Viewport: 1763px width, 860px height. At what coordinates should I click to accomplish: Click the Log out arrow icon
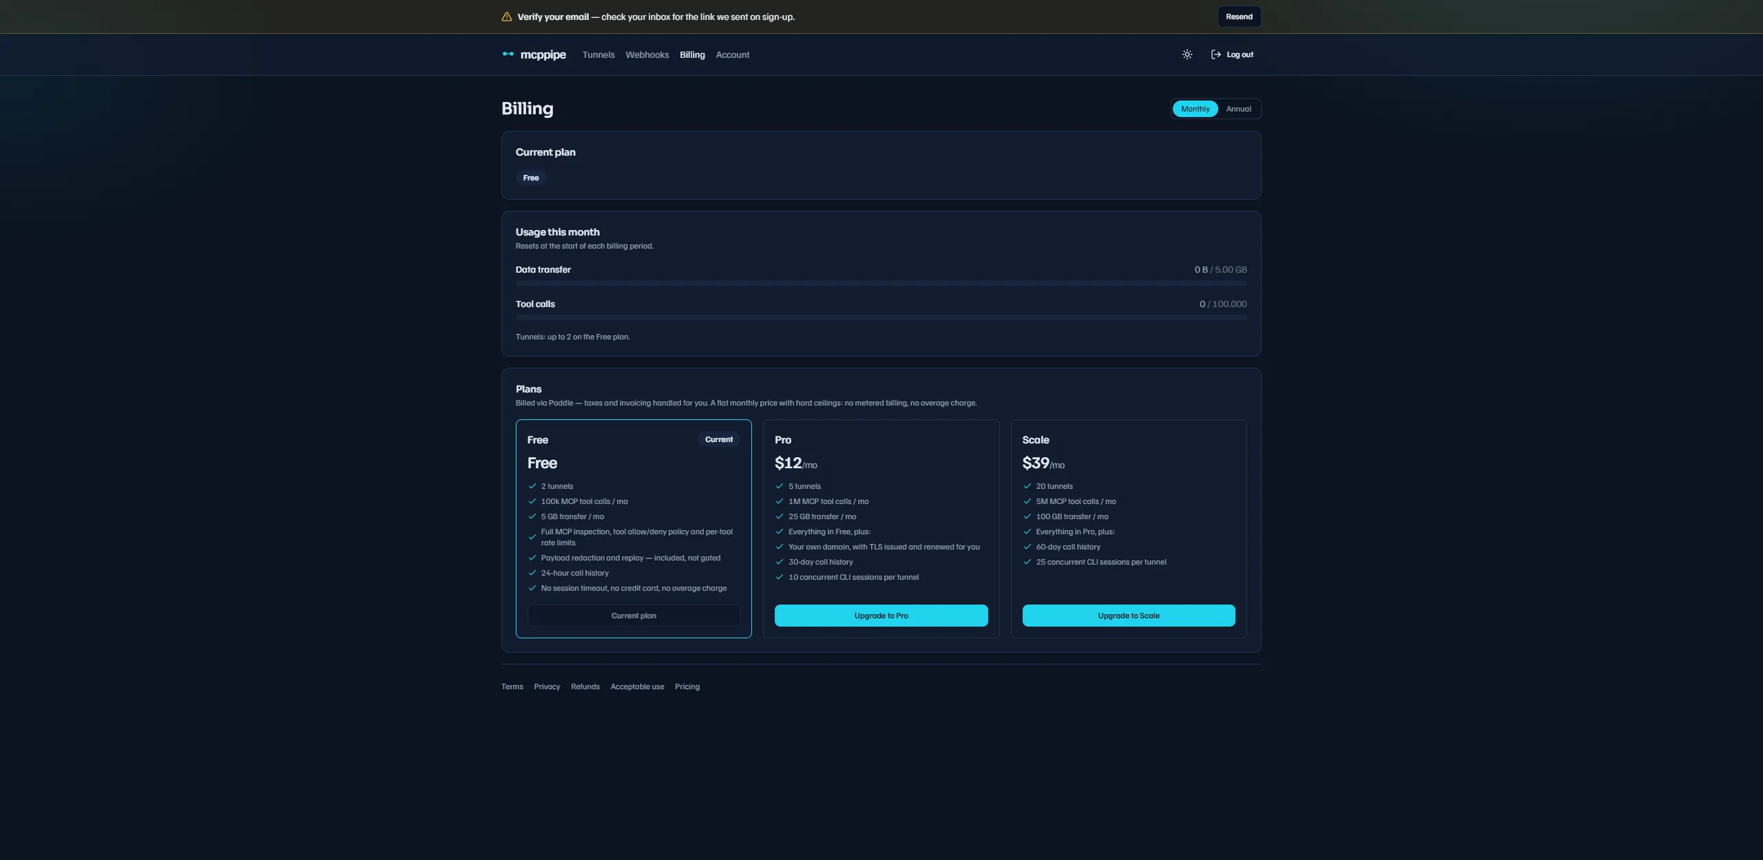coord(1216,54)
